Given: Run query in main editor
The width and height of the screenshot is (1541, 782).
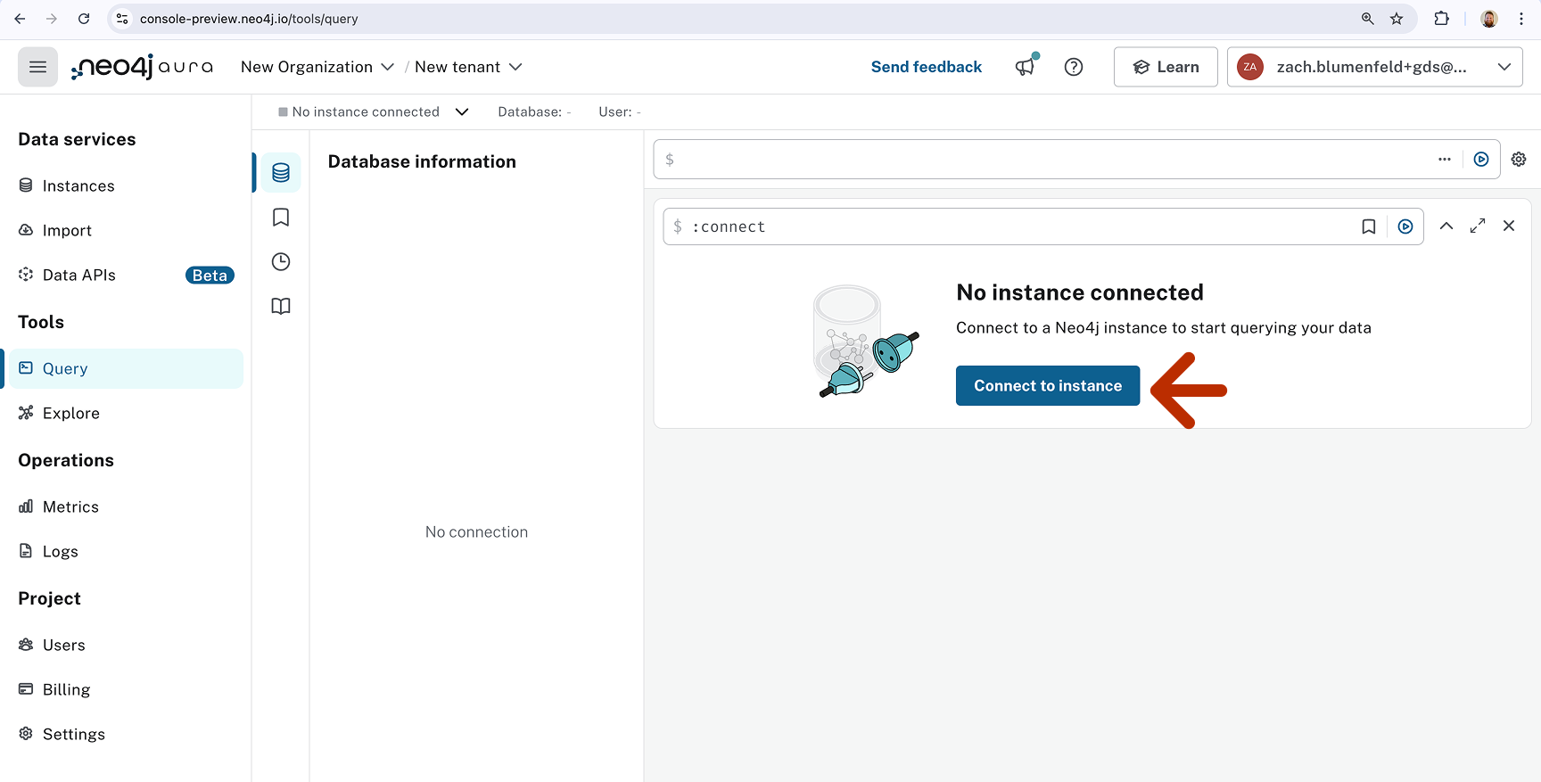Looking at the screenshot, I should click(1481, 160).
